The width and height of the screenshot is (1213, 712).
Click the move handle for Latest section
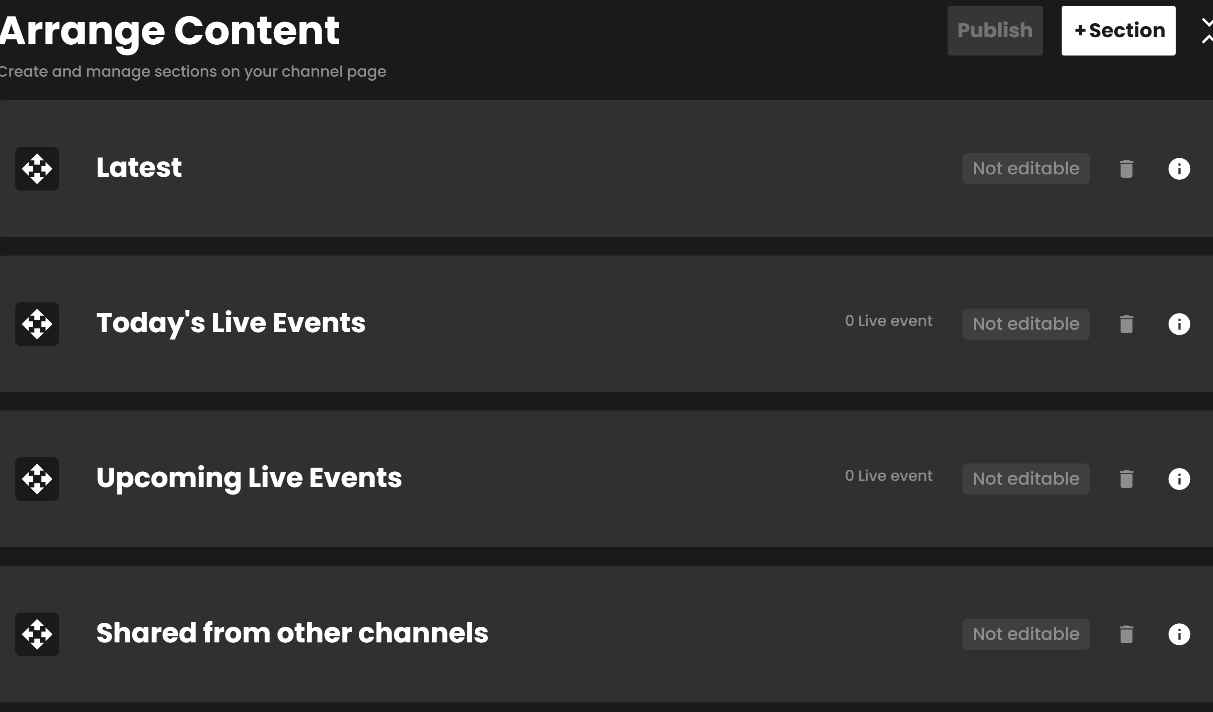coord(37,169)
